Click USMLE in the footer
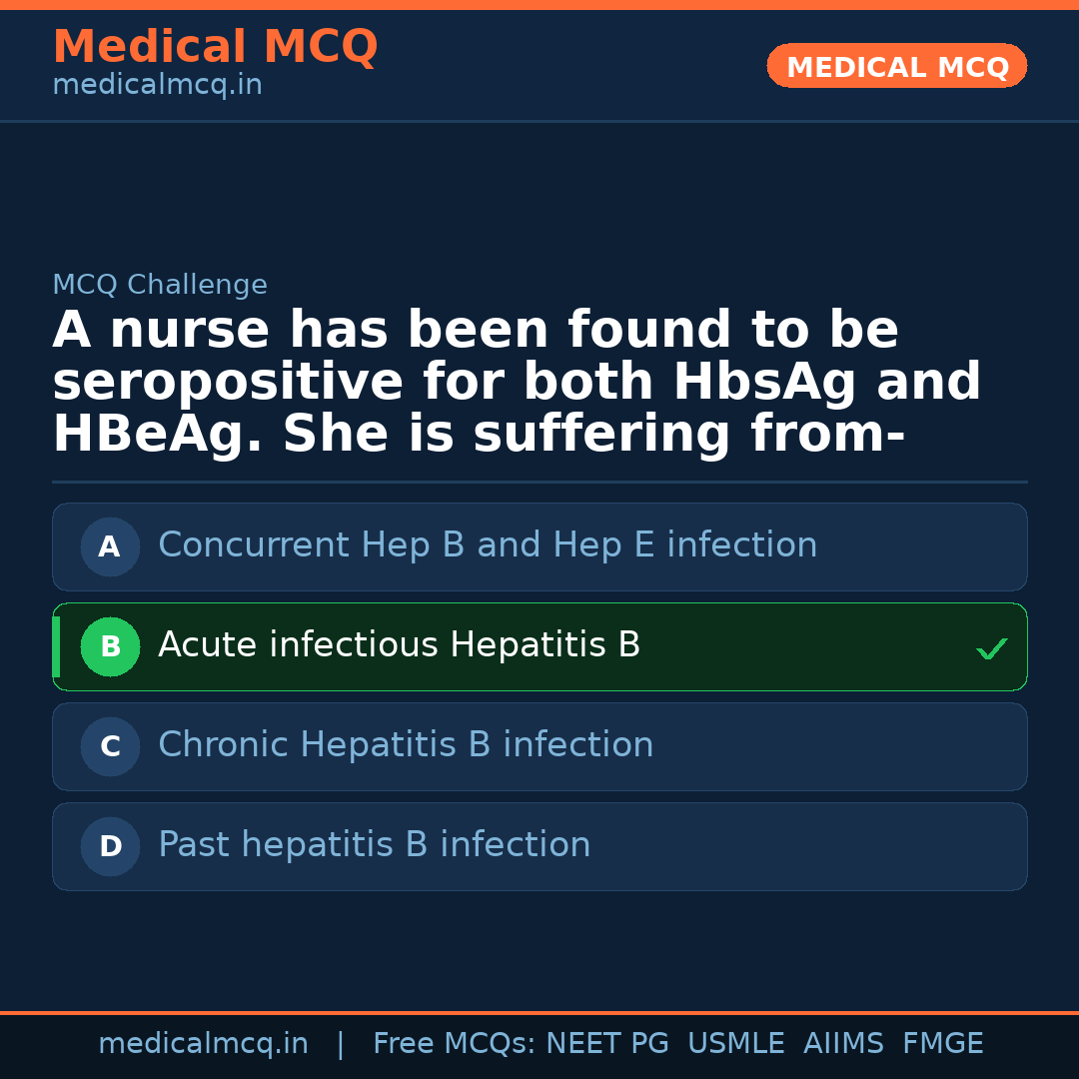This screenshot has width=1079, height=1079. [735, 1044]
